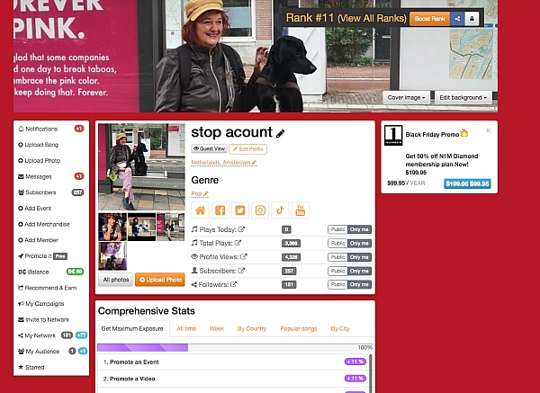The image size is (540, 393).
Task: Click the lock icon in the rank bar
Action: [x=472, y=19]
